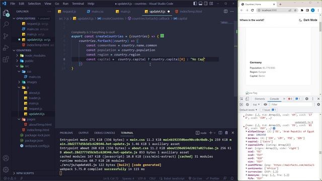Split the terminal pane
Screen dimensions: 322x181
[x=220, y=133]
